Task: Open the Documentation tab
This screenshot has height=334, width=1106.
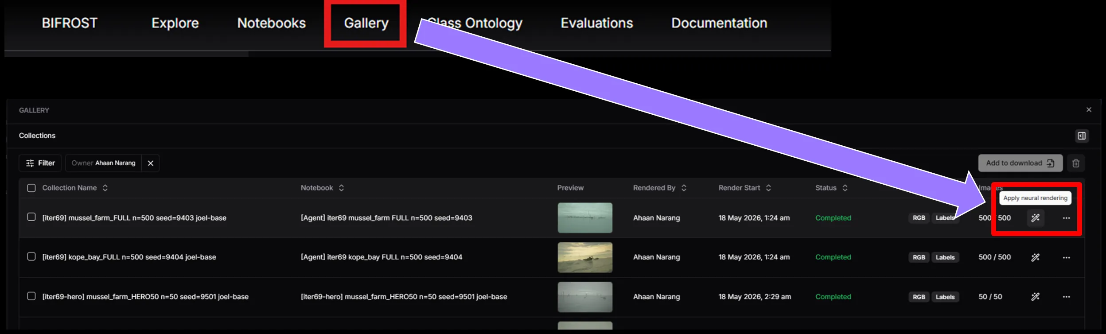Action: [719, 23]
